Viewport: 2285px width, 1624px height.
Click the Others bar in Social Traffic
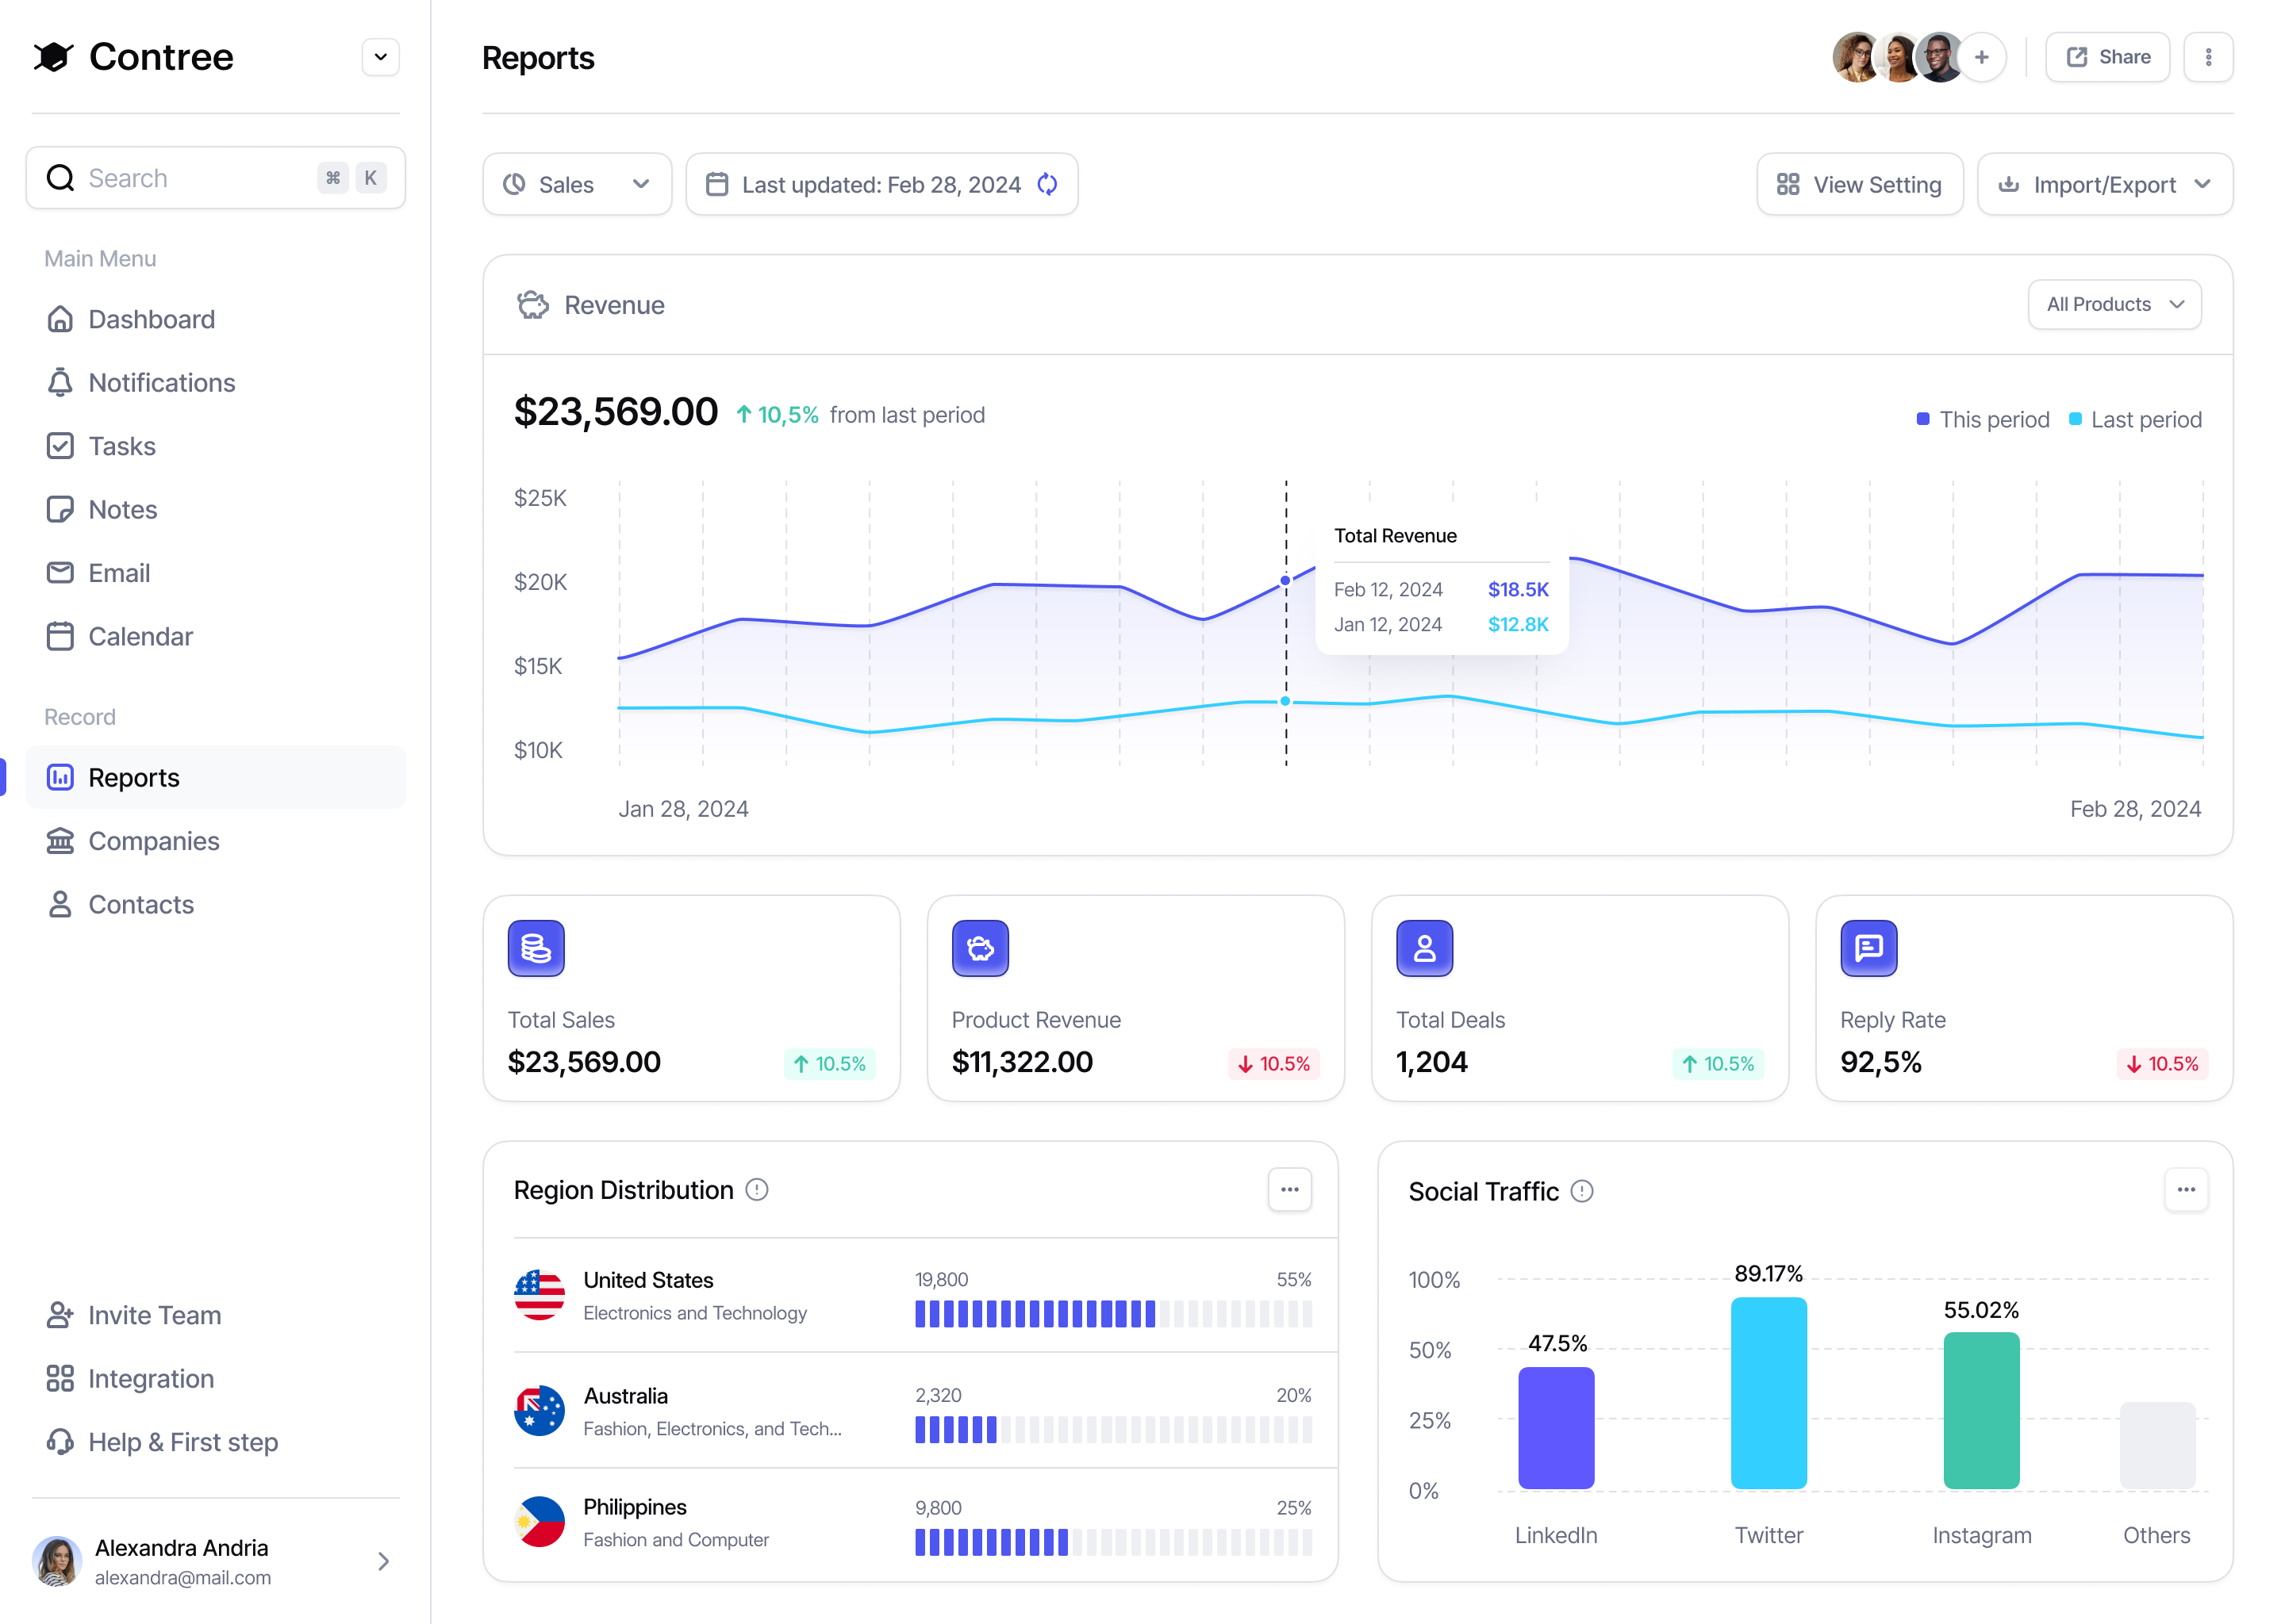coord(2157,1446)
